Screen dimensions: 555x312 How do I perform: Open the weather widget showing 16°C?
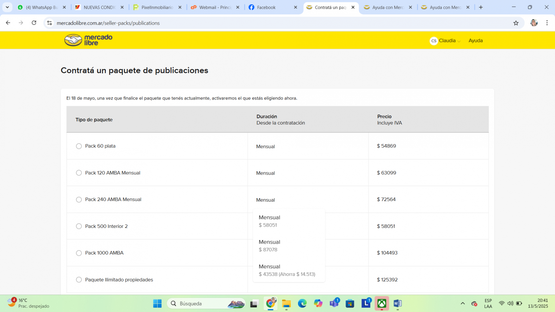28,303
